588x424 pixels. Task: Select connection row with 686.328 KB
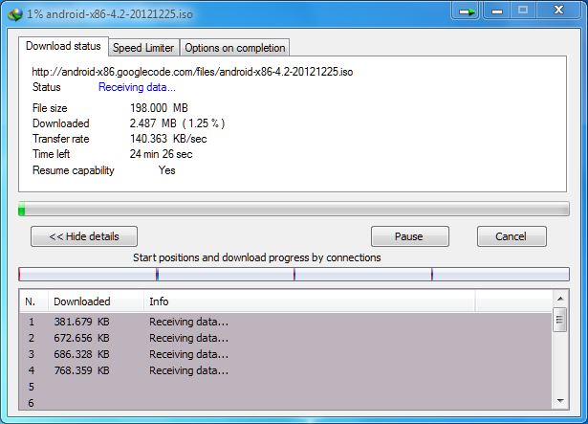click(x=285, y=354)
